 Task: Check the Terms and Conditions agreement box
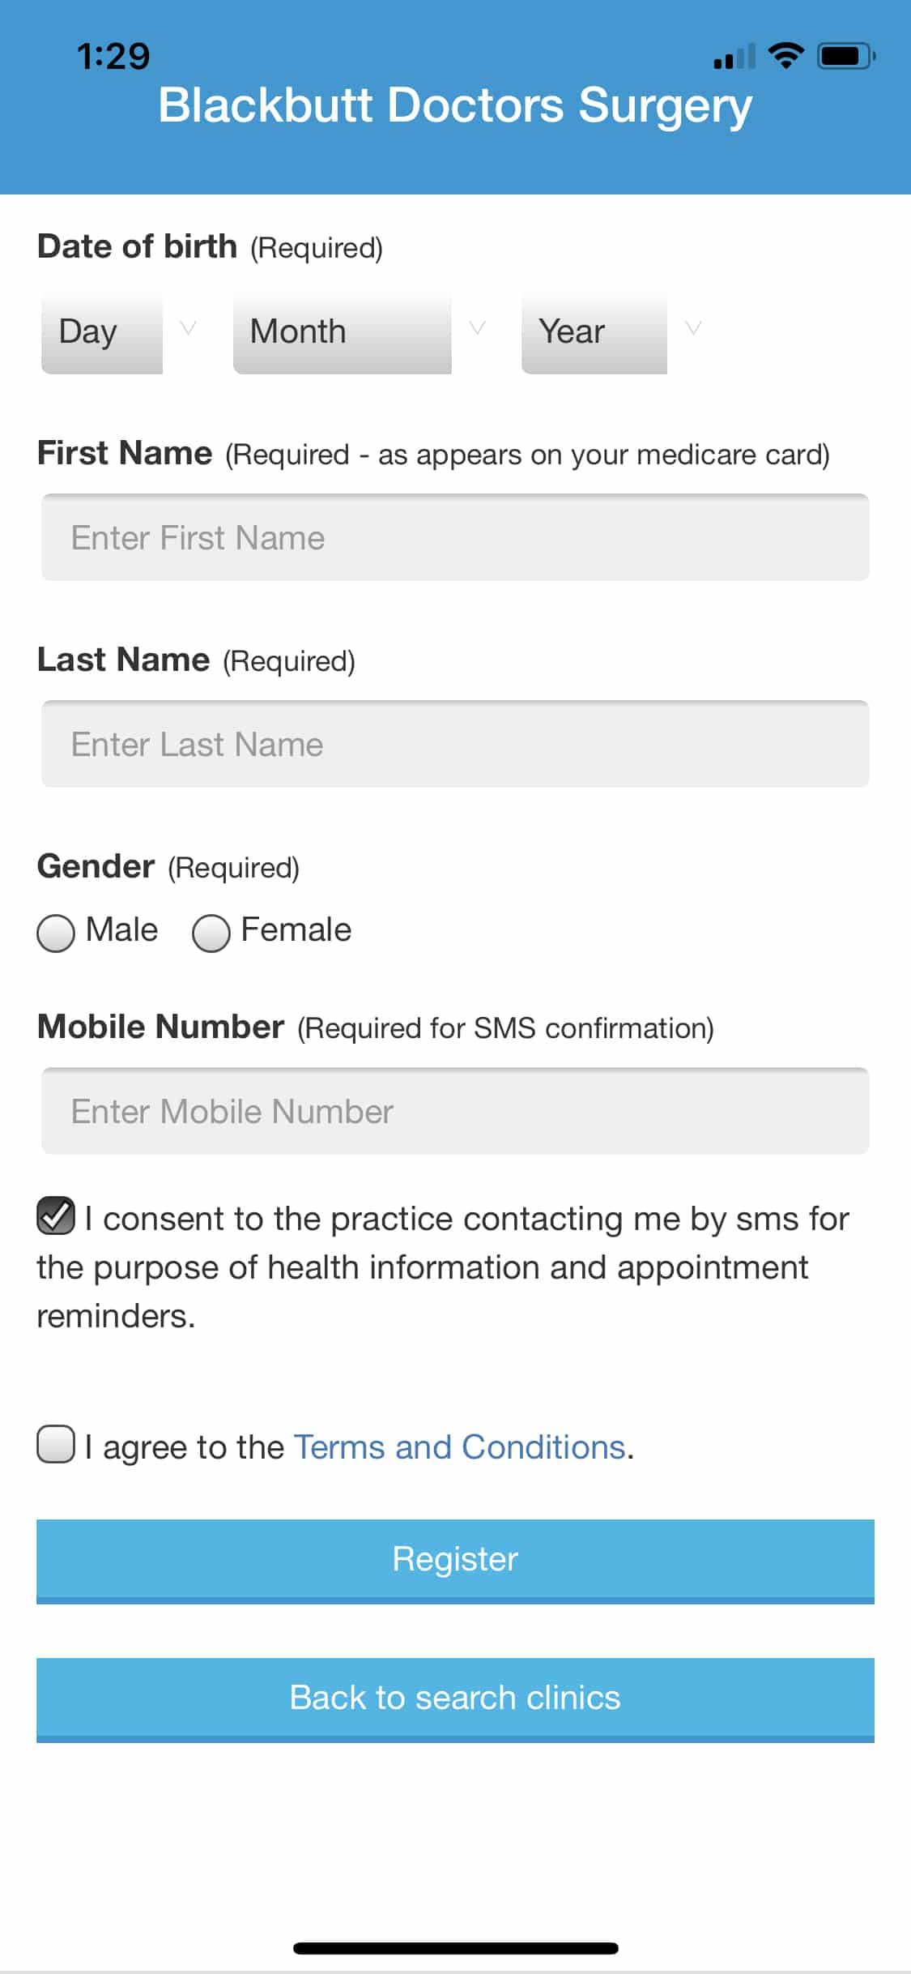pyautogui.click(x=56, y=1445)
